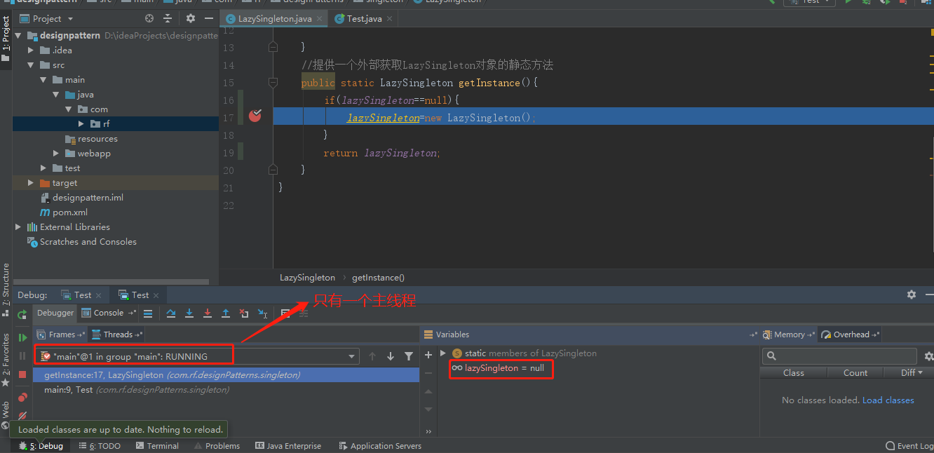
Task: Open Debug tool window settings gear
Action: tap(911, 295)
